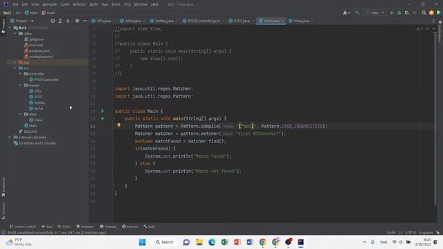This screenshot has width=443, height=249.
Task: Open Excel from the taskbar
Action: pos(224,242)
